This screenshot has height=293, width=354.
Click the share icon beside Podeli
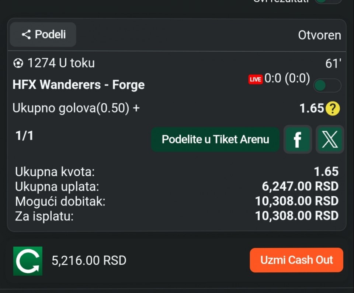click(x=26, y=35)
